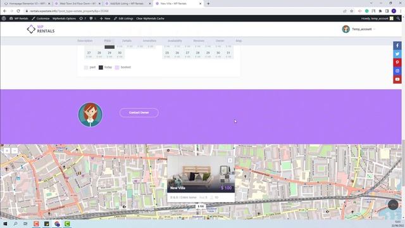Go to the Price section tab
This screenshot has width=405, height=228.
point(108,41)
